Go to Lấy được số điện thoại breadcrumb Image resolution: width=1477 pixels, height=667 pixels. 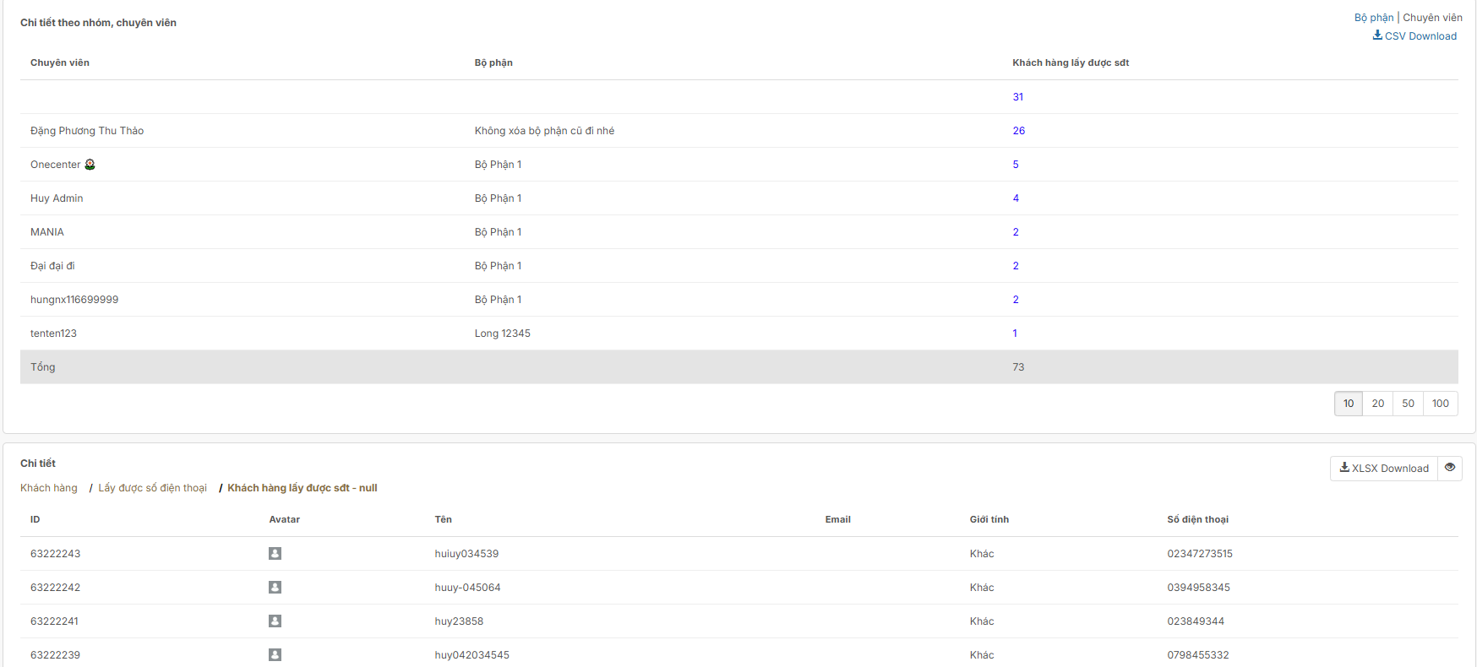(x=152, y=488)
